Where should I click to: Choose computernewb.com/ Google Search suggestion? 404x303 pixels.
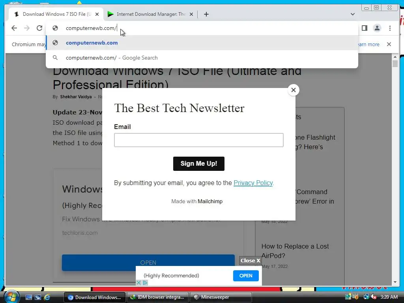click(202, 58)
